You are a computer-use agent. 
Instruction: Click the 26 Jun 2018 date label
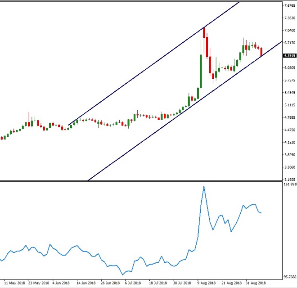pos(110,283)
